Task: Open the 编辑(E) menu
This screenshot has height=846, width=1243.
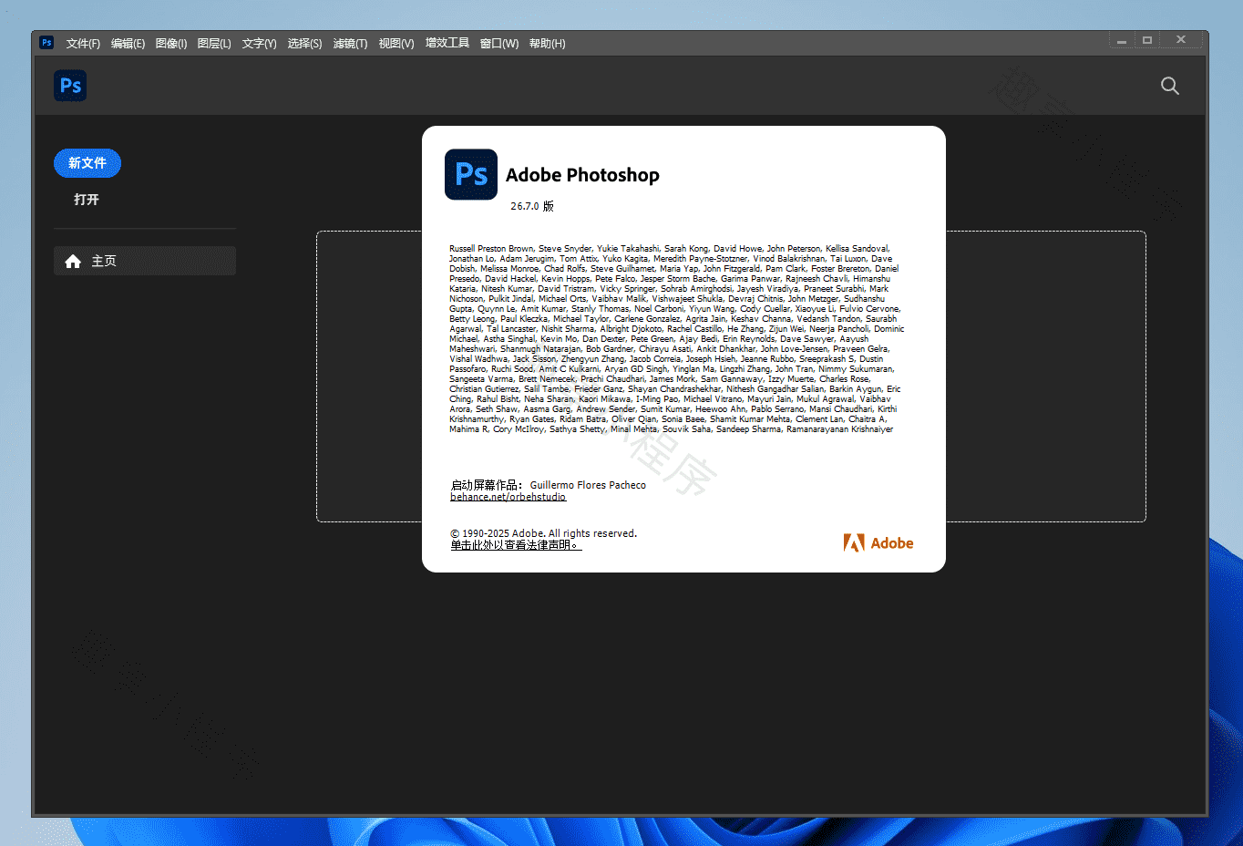Action: click(128, 44)
